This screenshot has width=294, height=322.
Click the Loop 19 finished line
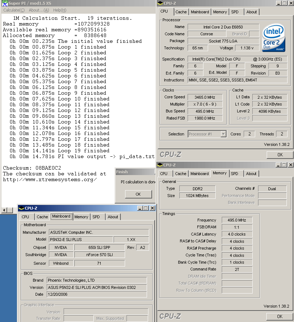coord(59,151)
